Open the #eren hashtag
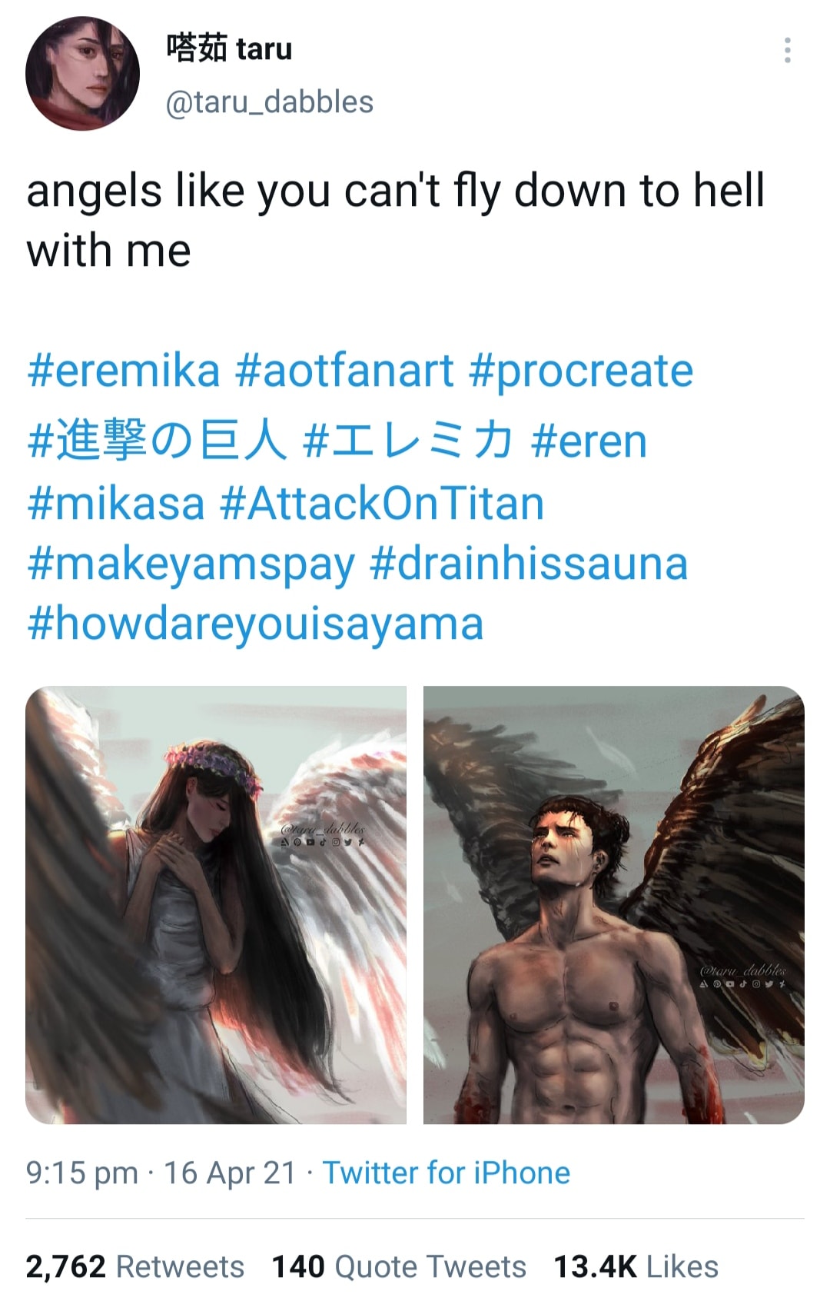 589,441
